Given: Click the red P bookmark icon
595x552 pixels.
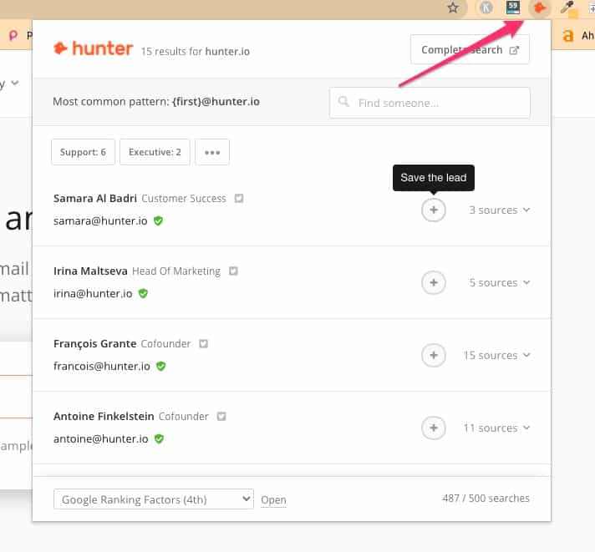Looking at the screenshot, I should [13, 36].
